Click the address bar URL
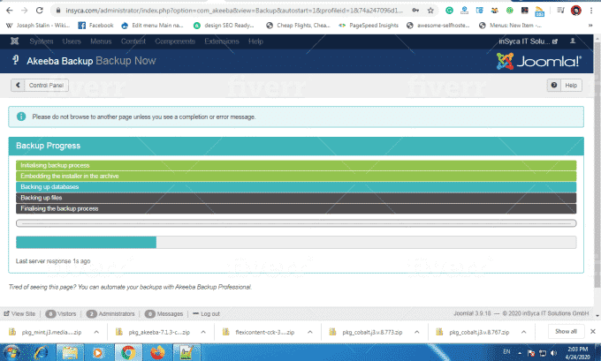601x361 pixels. pyautogui.click(x=234, y=11)
